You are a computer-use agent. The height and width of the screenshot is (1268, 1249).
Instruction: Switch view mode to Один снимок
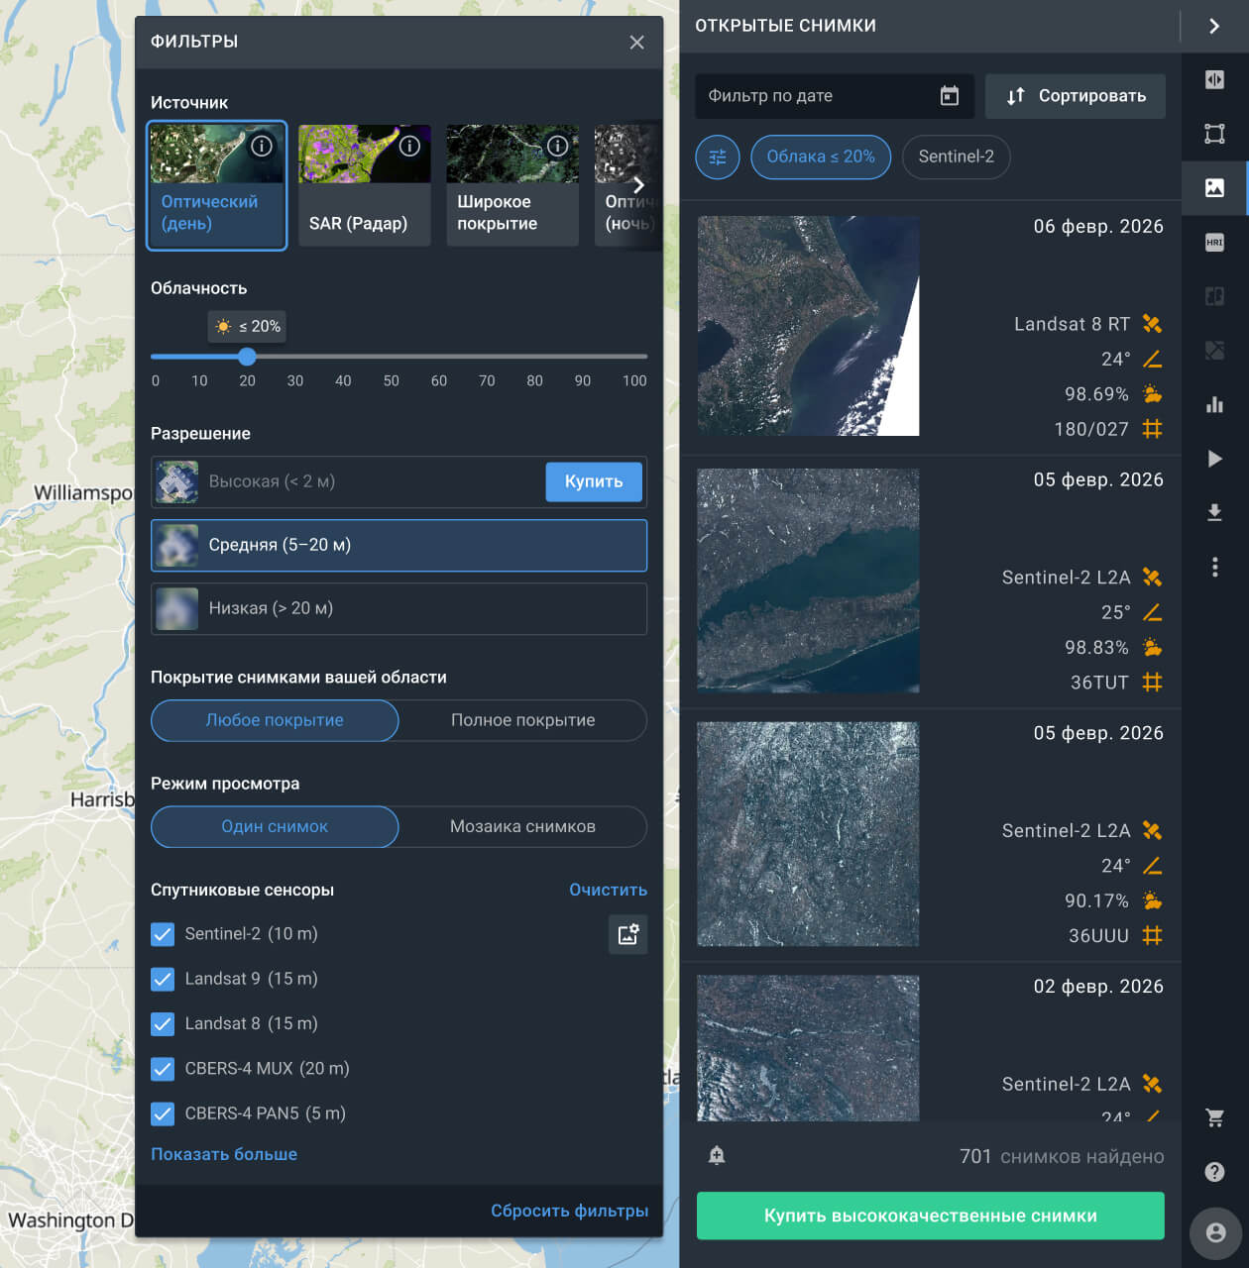click(275, 826)
